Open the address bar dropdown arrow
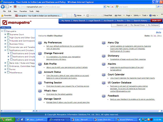Screen dimensions: 163x122 tap(105, 7)
